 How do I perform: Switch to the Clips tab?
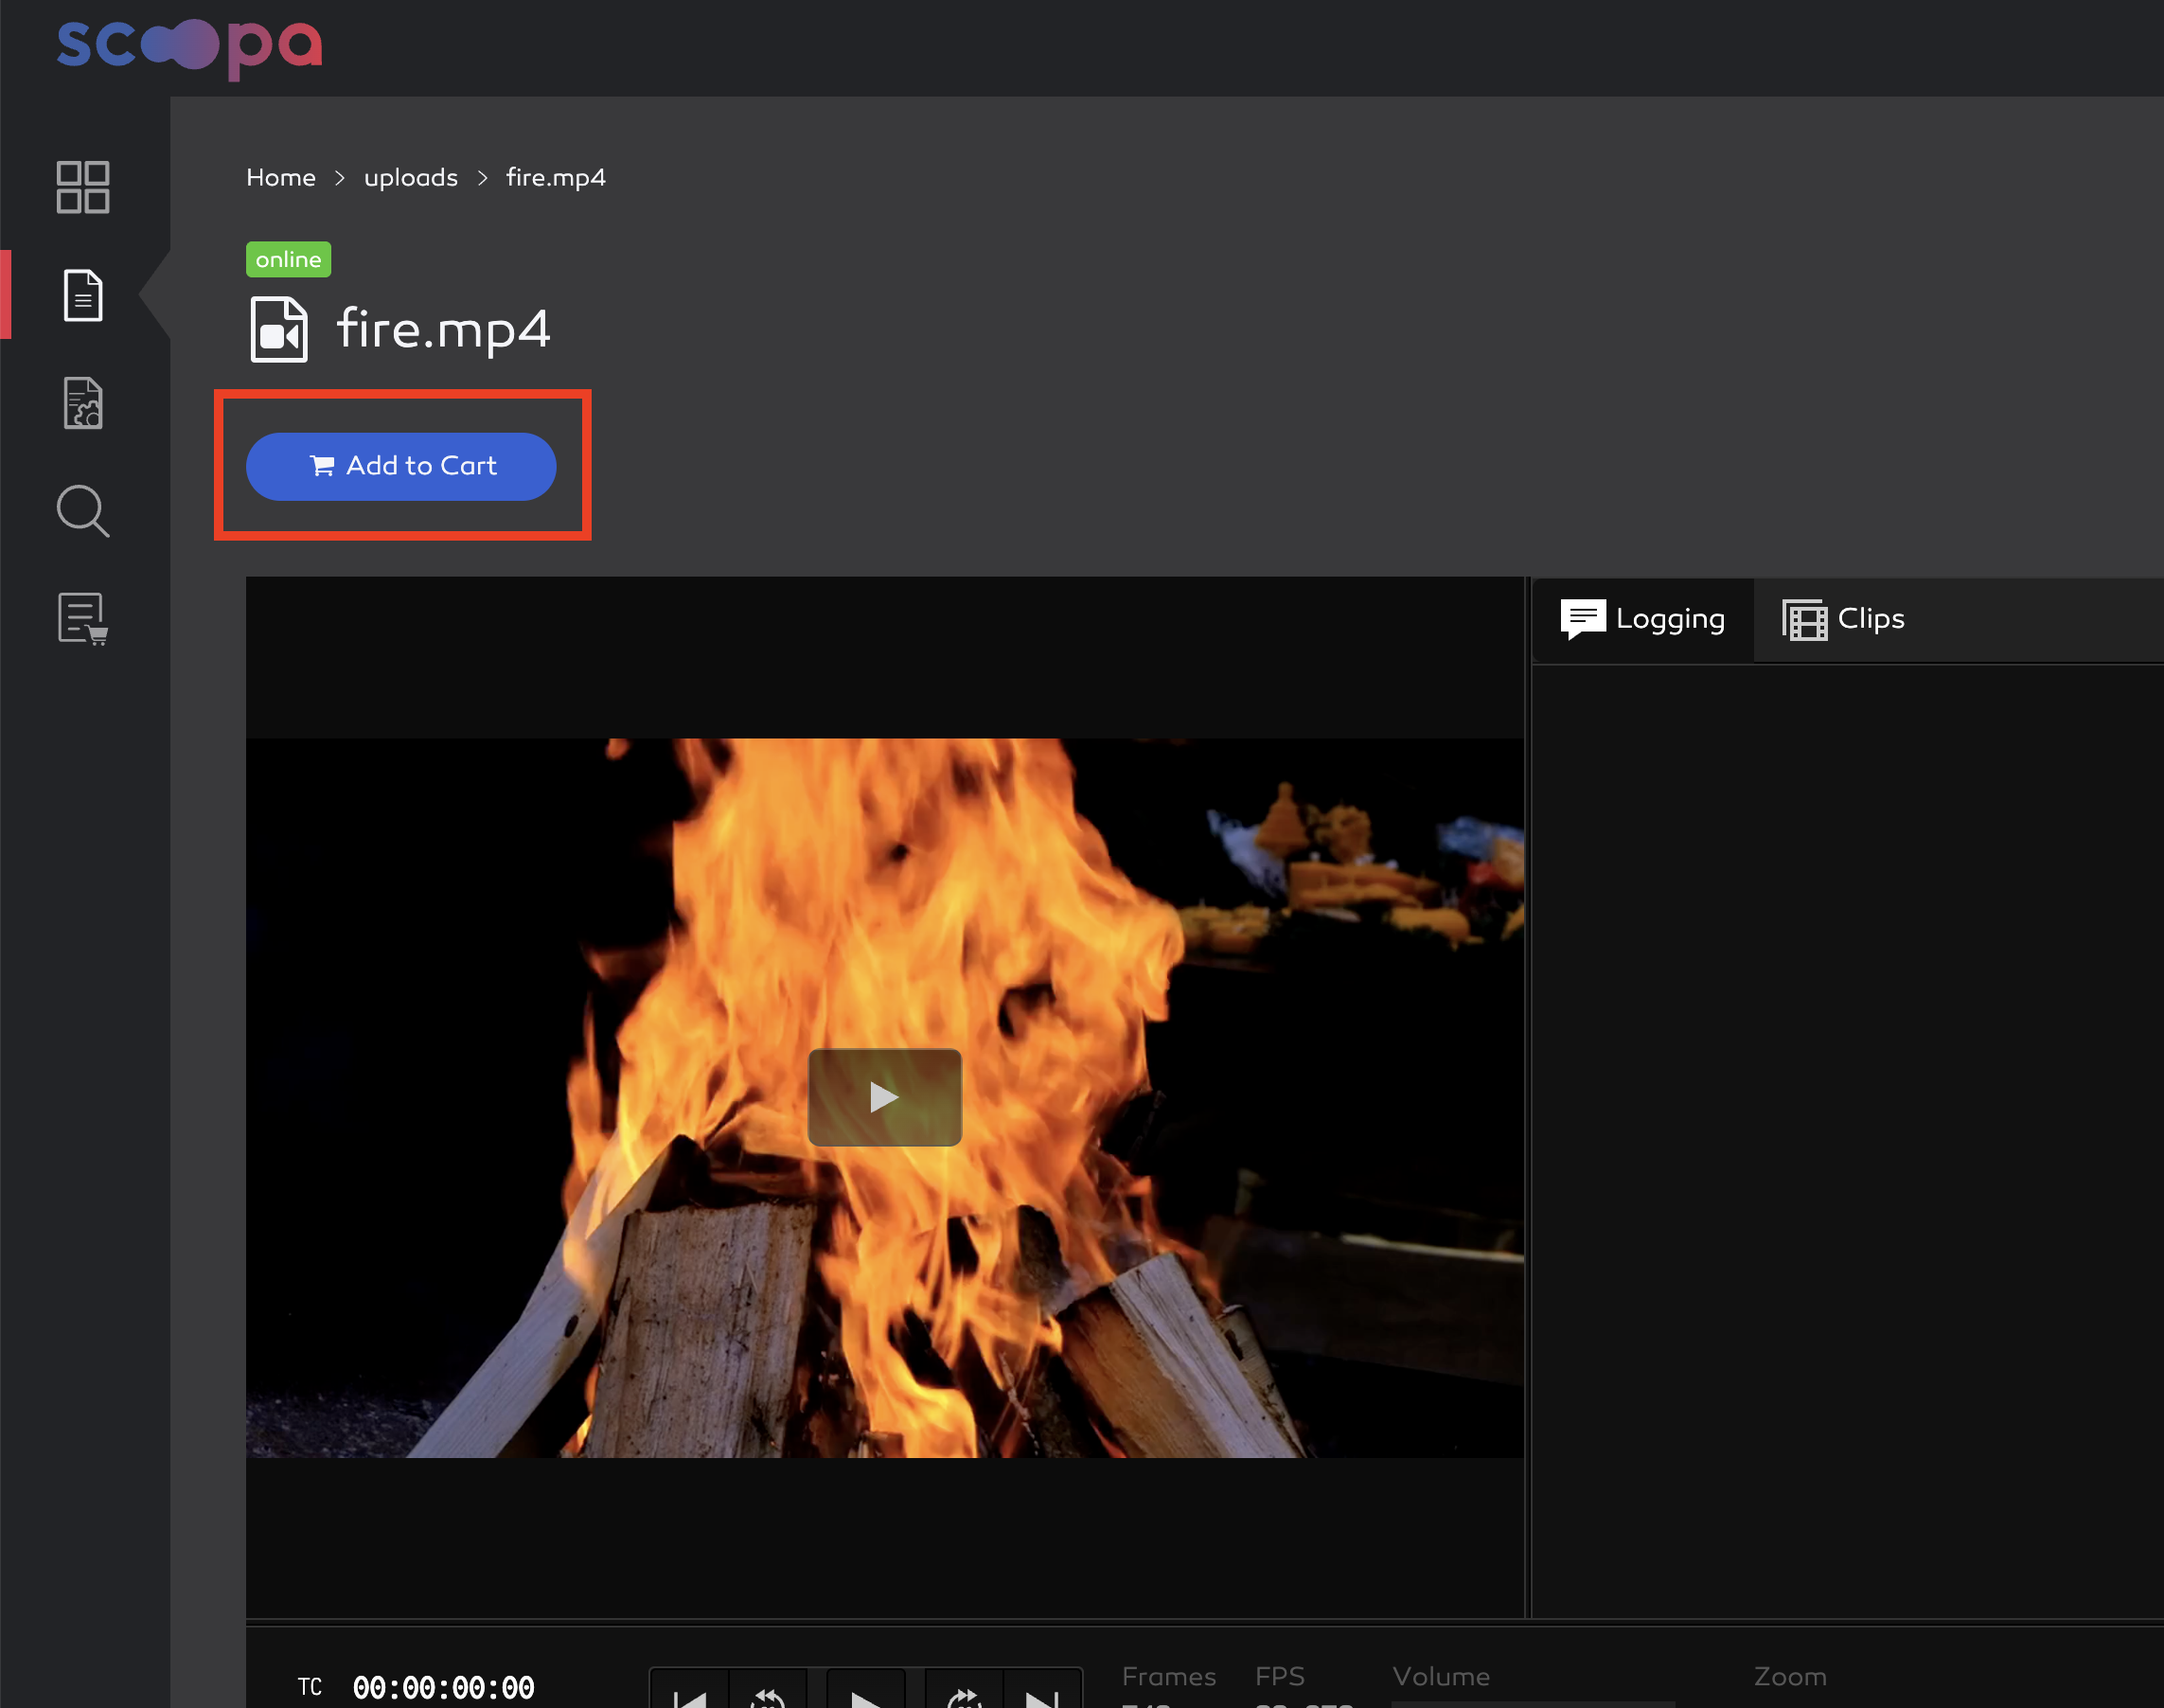tap(1844, 619)
